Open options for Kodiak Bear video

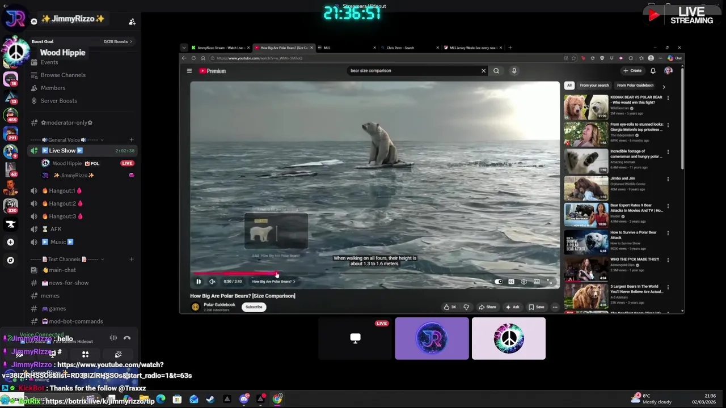click(x=668, y=98)
